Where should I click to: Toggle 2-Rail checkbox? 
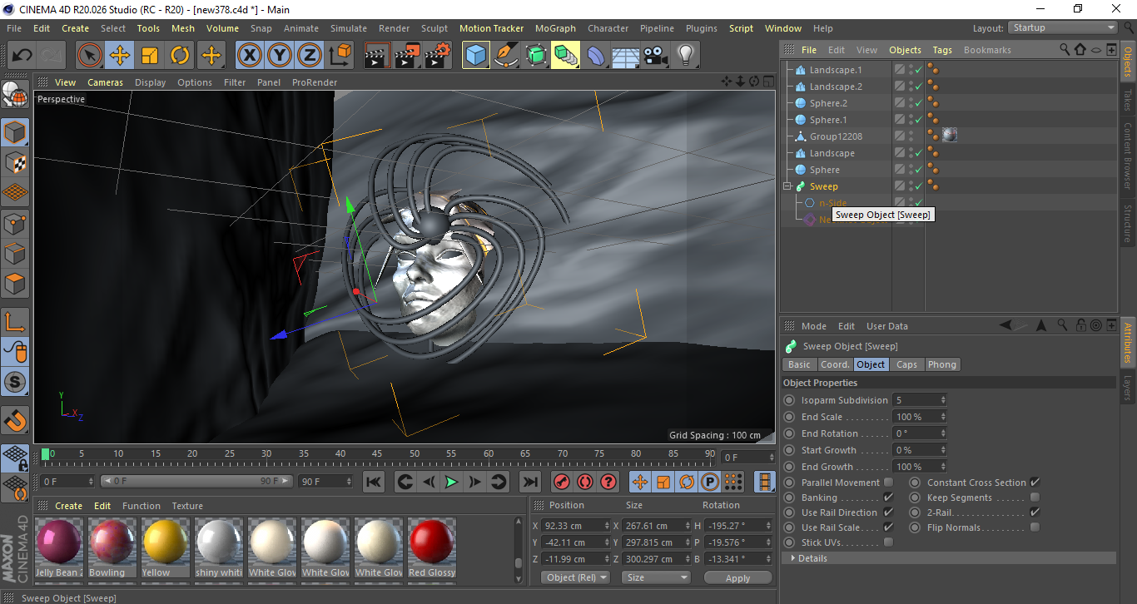pyautogui.click(x=1035, y=512)
